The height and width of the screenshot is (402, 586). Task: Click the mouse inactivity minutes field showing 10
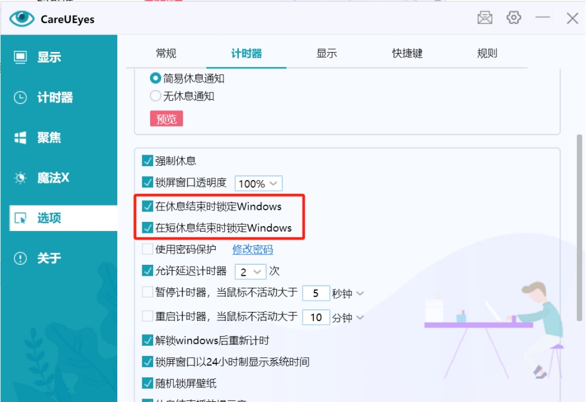[316, 317]
